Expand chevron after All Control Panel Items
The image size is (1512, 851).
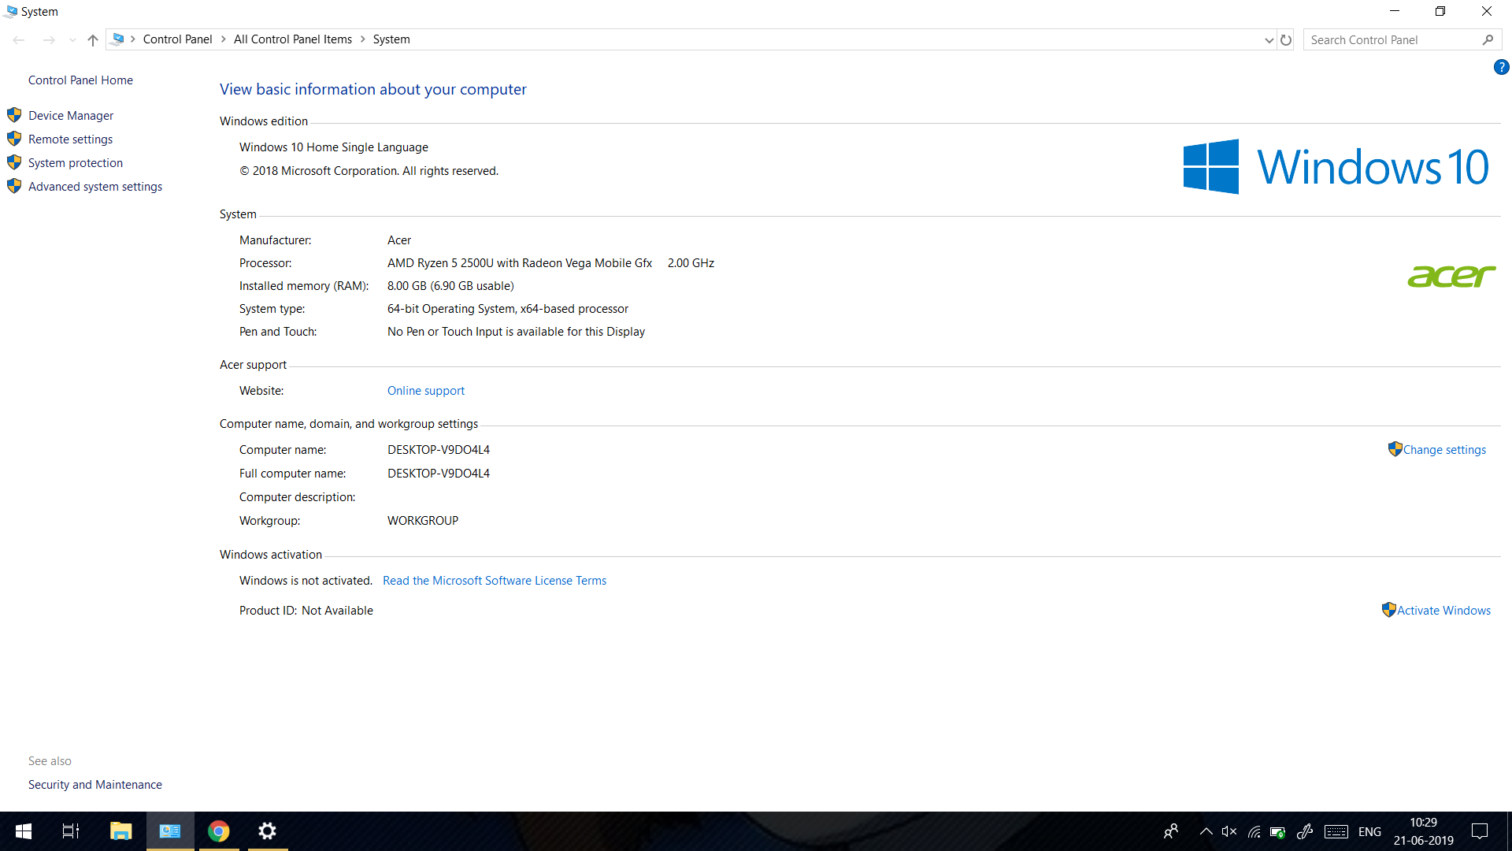(x=363, y=39)
